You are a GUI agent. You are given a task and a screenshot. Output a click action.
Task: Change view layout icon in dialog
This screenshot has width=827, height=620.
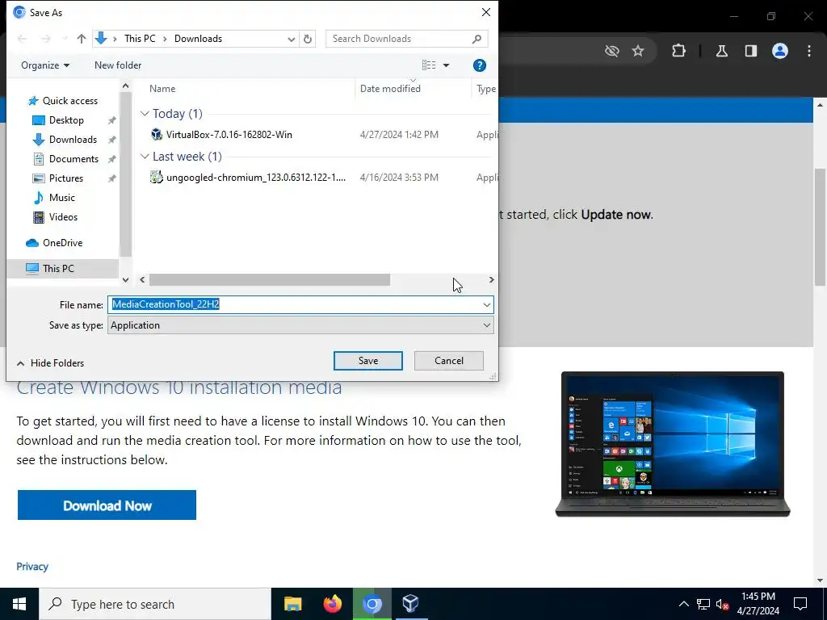pyautogui.click(x=429, y=65)
